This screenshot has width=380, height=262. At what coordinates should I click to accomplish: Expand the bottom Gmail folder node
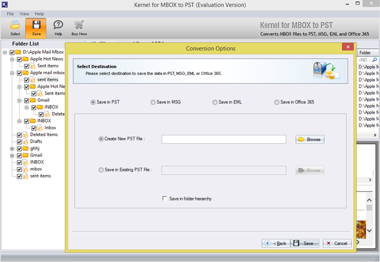click(12, 156)
